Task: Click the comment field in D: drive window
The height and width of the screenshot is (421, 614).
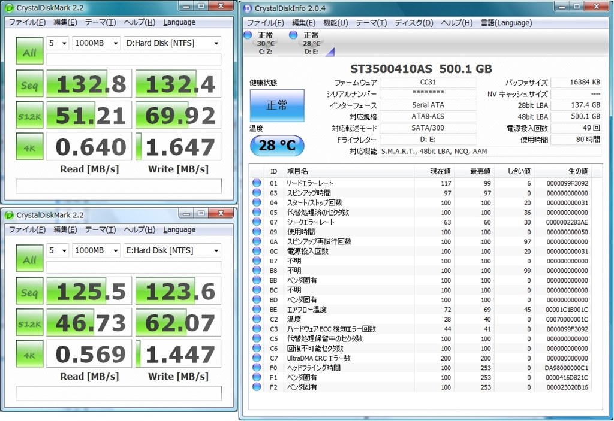Action: coord(119,186)
